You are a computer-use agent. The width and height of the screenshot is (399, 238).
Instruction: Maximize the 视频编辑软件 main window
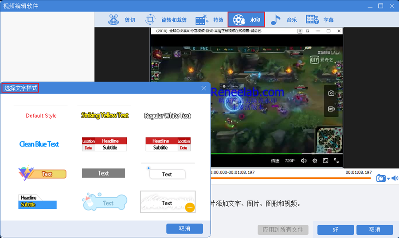tap(381, 6)
